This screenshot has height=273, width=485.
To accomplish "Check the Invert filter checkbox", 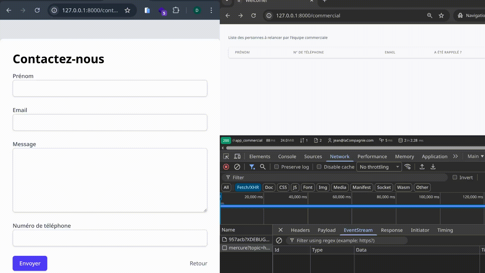I will tap(455, 177).
